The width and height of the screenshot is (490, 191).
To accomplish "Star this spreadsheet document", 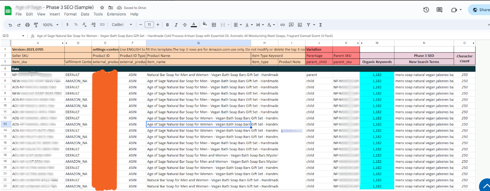I will coord(102,8).
